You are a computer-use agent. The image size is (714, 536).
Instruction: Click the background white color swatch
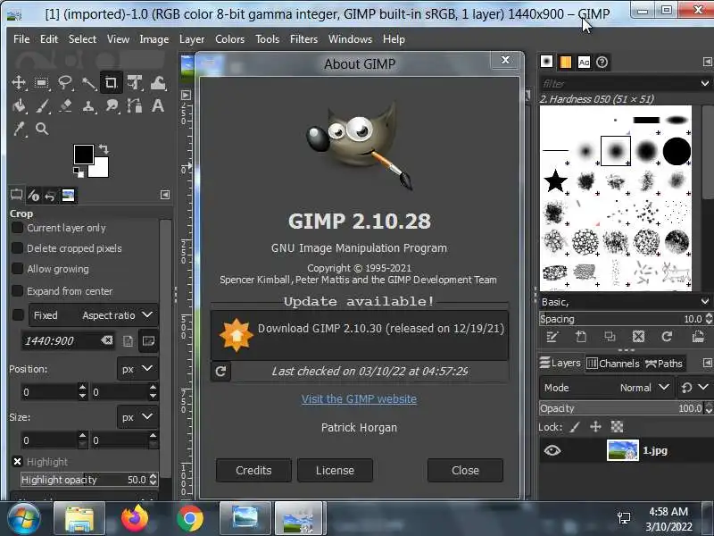tap(100, 169)
